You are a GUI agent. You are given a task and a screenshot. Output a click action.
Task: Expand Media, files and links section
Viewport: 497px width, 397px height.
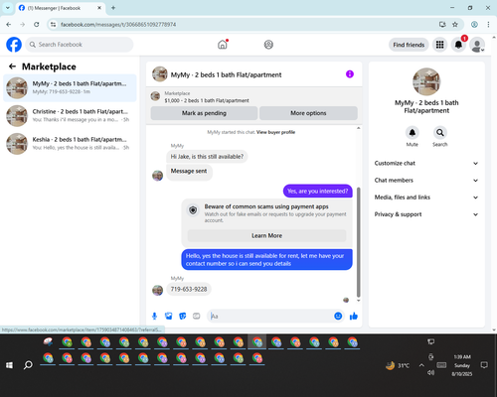coord(426,198)
